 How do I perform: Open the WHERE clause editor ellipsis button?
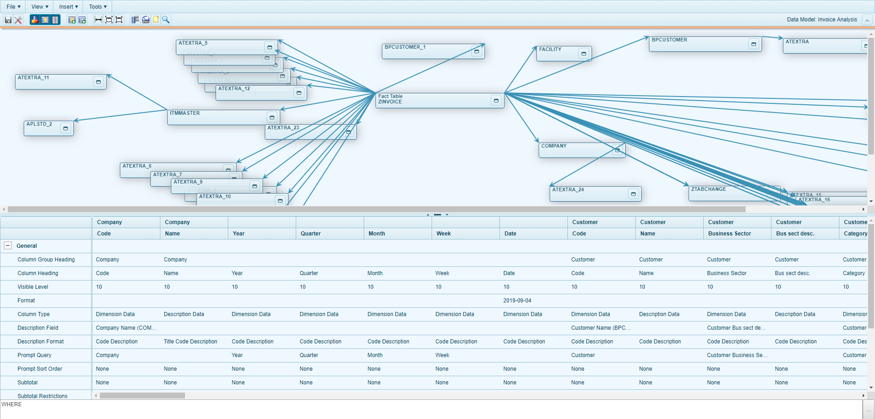pos(868,410)
